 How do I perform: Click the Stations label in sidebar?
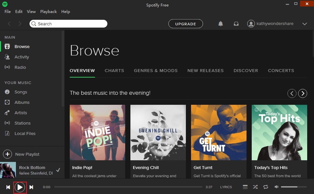click(22, 123)
